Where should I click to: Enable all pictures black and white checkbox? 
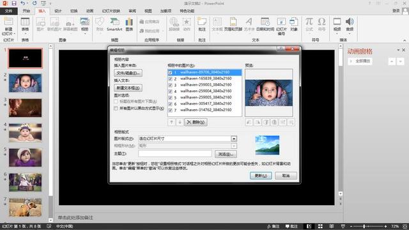click(x=116, y=108)
